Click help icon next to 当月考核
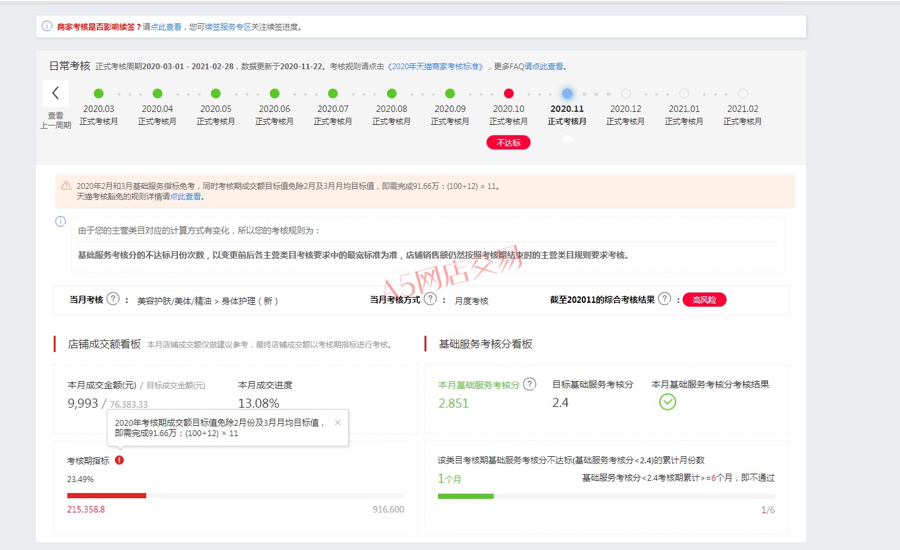This screenshot has height=550, width=900. (113, 299)
